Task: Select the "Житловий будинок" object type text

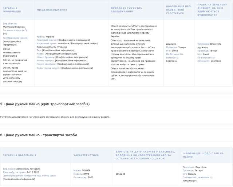Action: point(14,27)
